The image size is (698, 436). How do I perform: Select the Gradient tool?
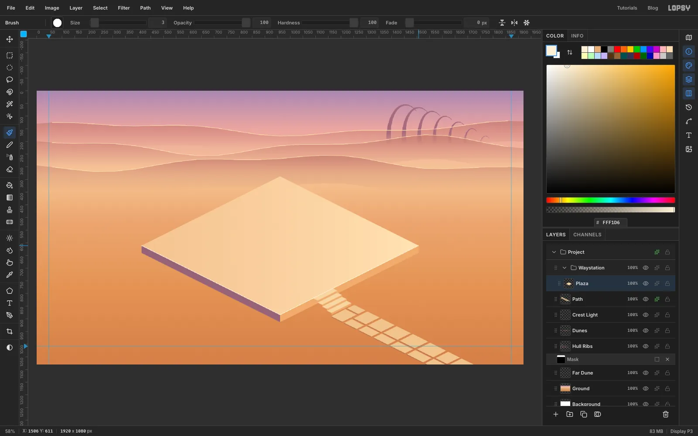[10, 198]
